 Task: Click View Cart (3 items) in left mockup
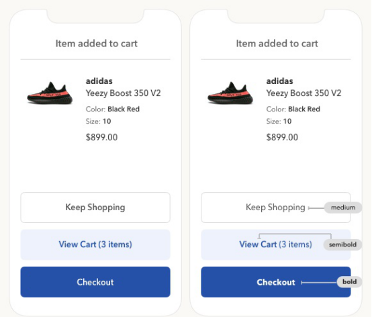[x=95, y=244]
